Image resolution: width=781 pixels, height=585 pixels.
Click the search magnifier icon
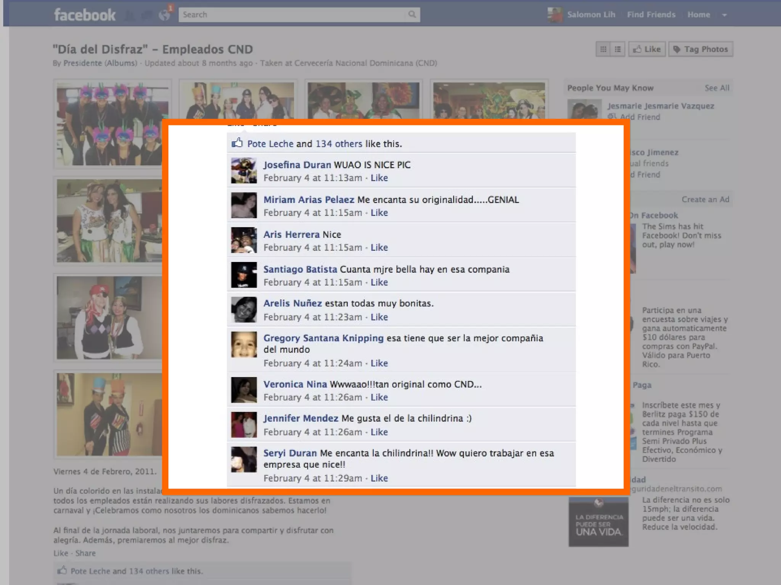click(412, 14)
